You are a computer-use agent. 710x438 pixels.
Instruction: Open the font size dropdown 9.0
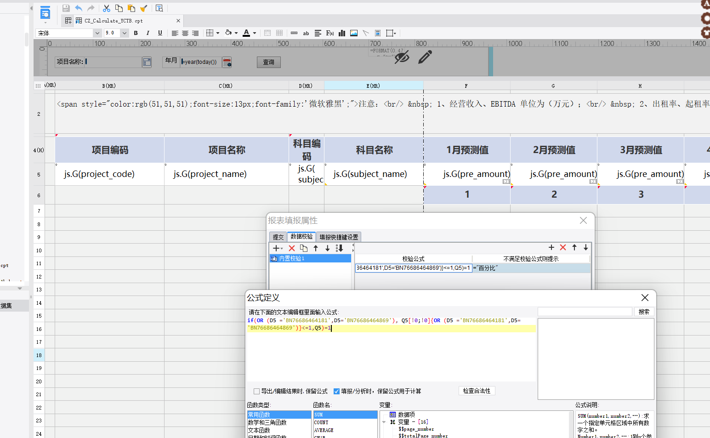125,33
